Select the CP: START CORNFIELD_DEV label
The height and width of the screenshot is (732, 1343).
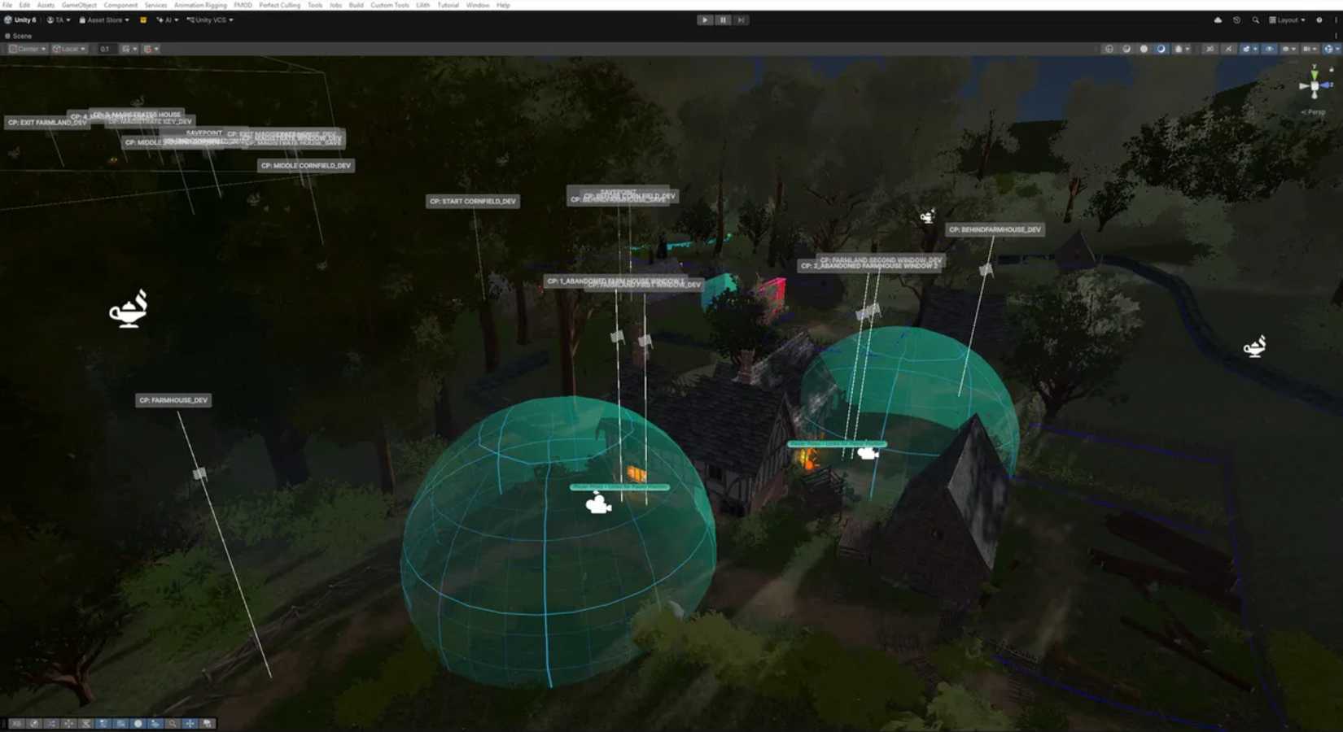coord(472,201)
